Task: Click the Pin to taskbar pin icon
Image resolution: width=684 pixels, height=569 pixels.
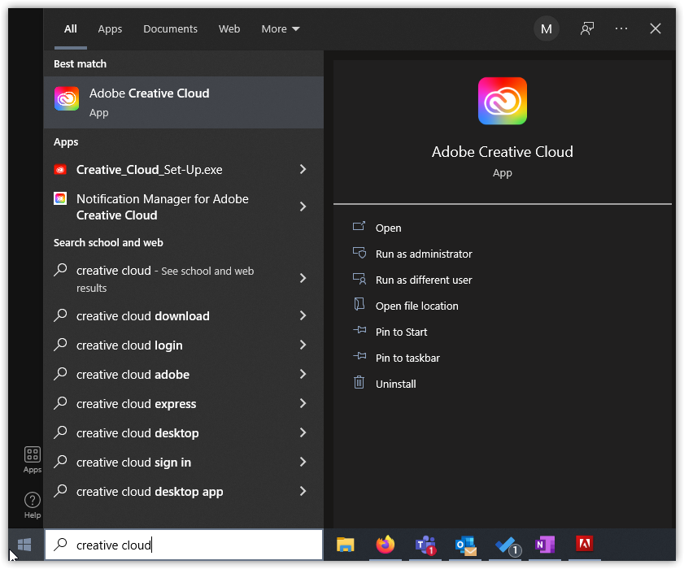Action: tap(359, 357)
